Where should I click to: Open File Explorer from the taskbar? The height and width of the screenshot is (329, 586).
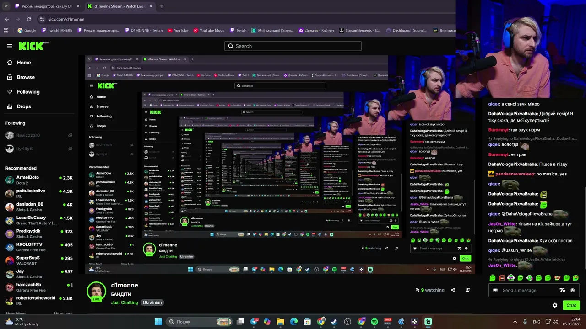[x=280, y=322]
